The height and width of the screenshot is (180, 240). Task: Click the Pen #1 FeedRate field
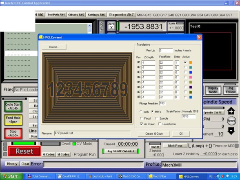pos(166,62)
